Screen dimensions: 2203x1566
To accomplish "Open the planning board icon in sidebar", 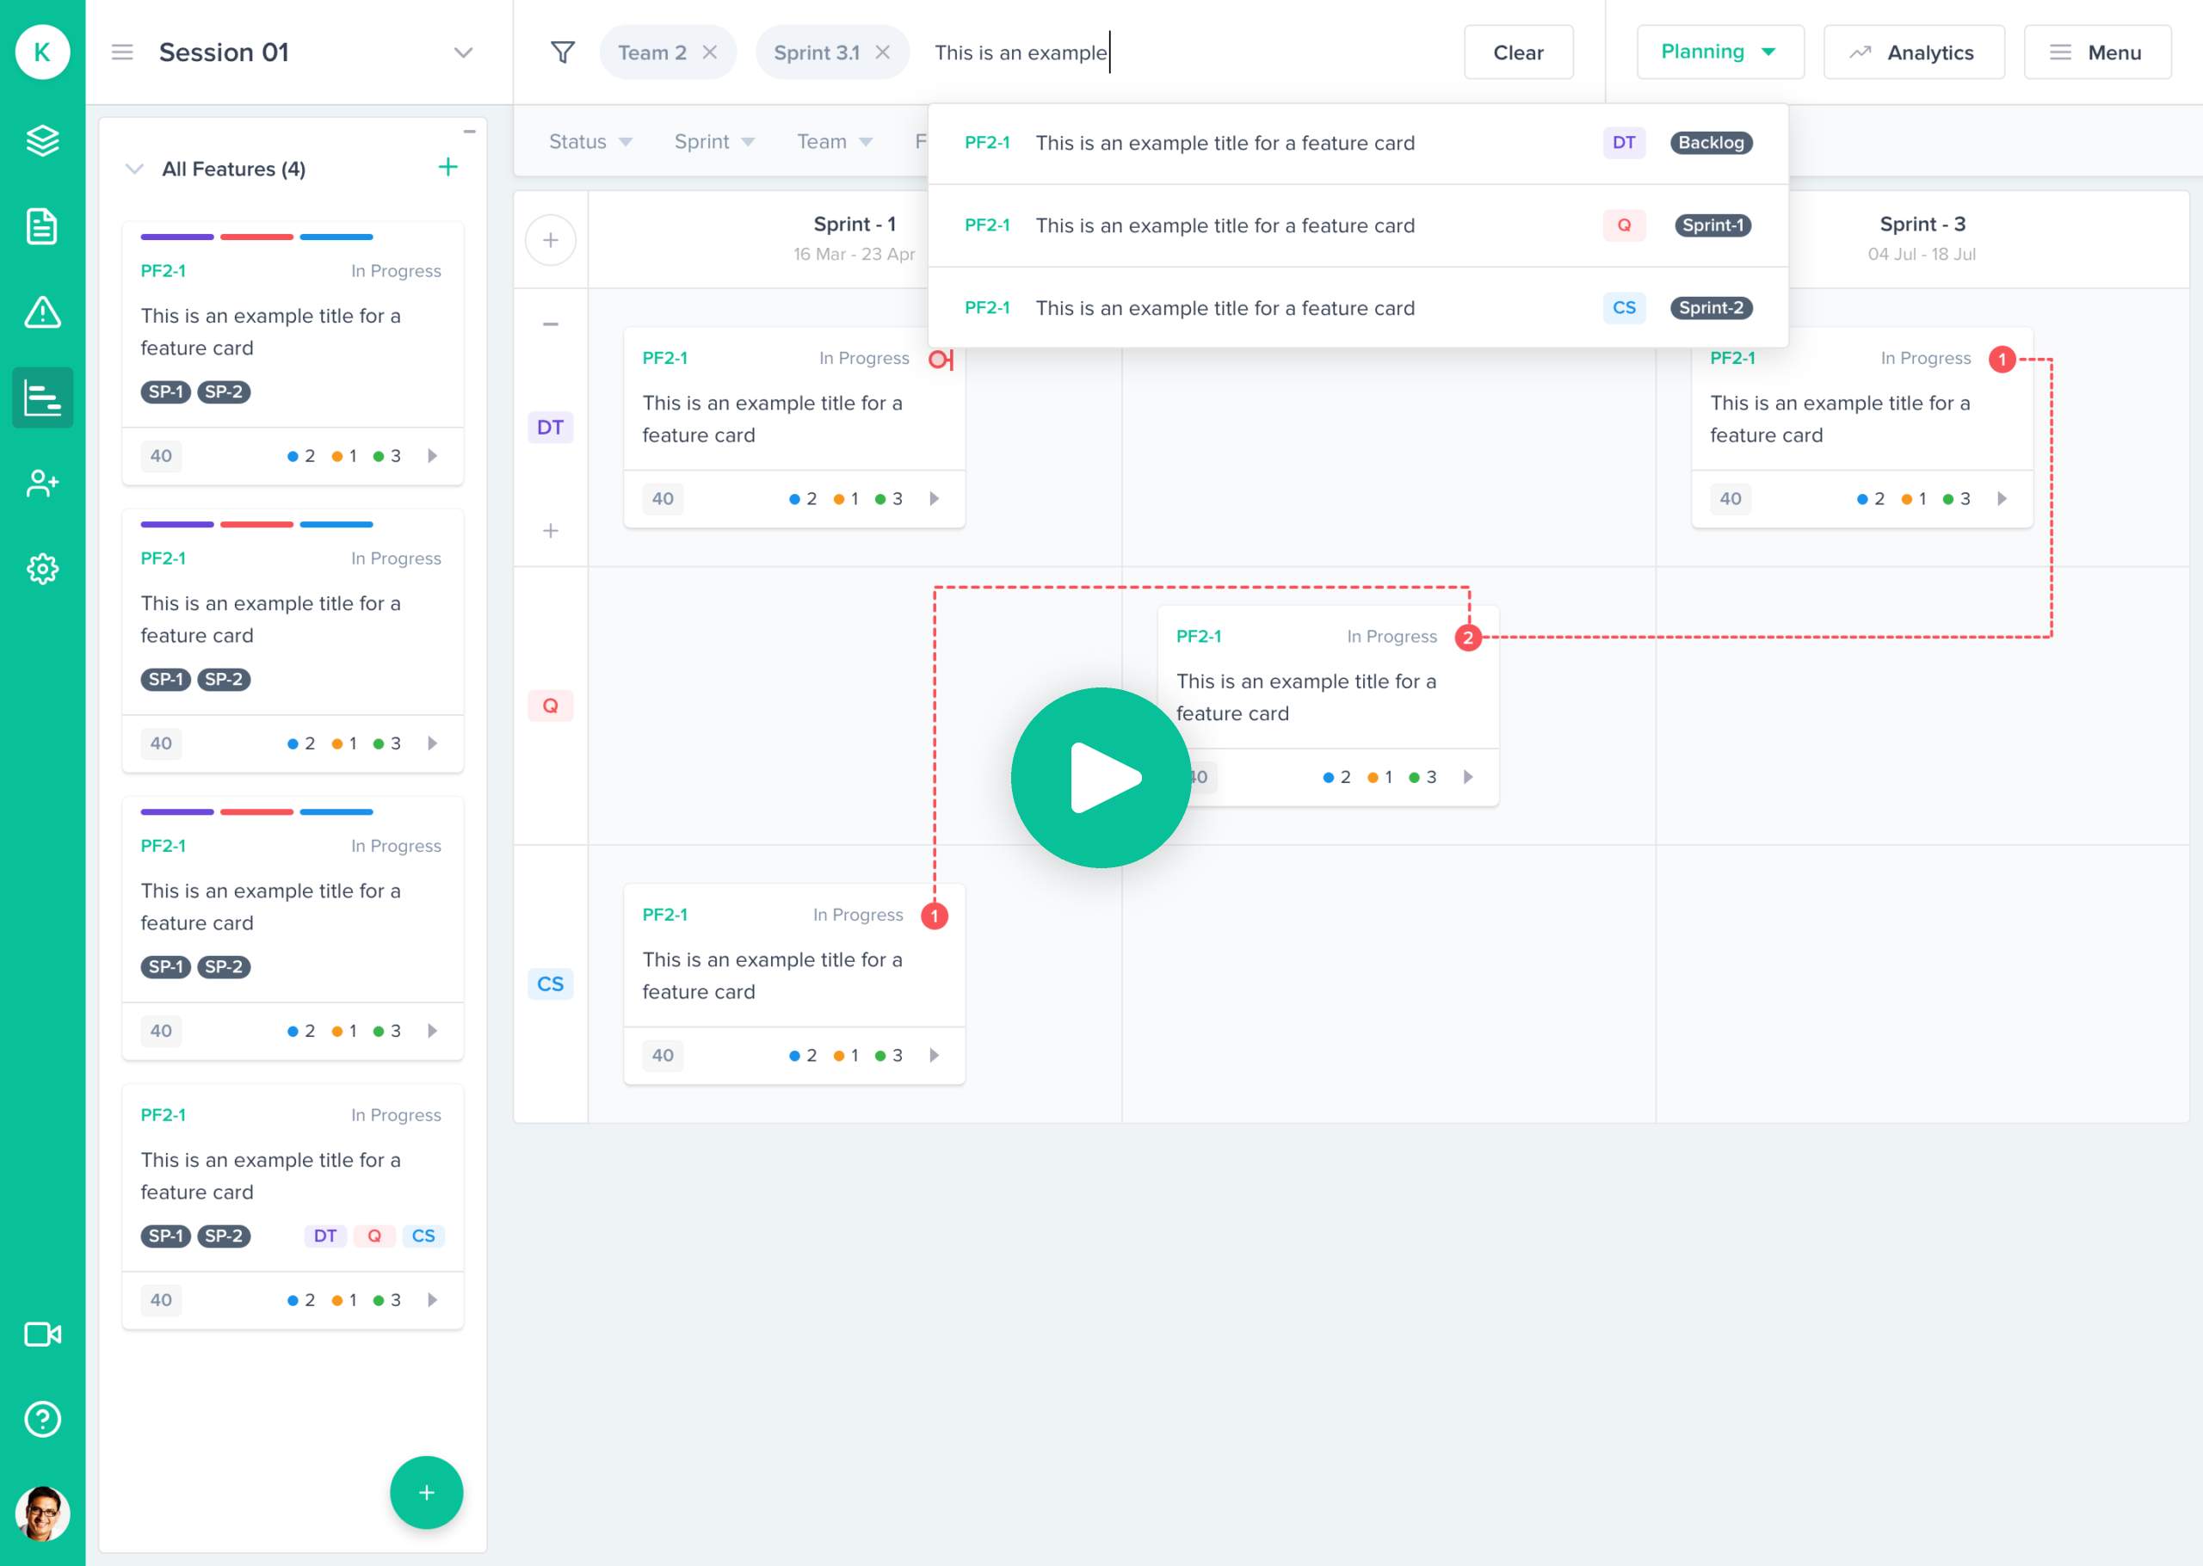I will (42, 398).
